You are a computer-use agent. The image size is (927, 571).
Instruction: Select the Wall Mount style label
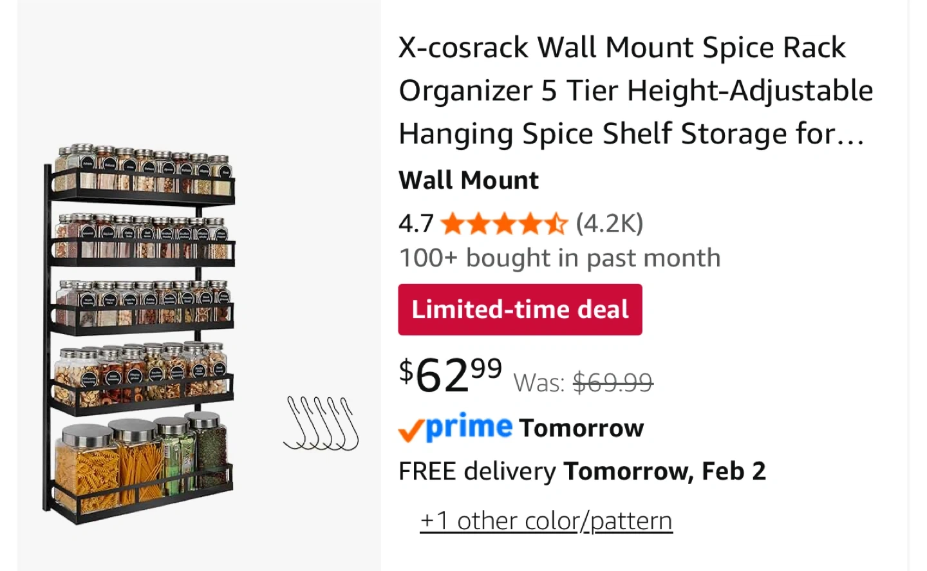(469, 180)
